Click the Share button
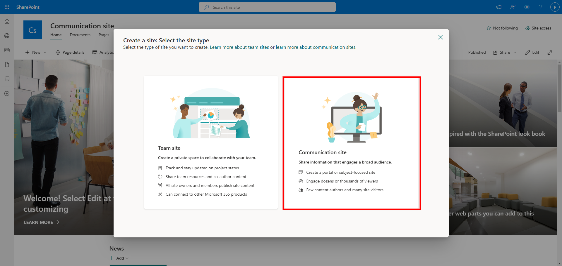The image size is (562, 266). pyautogui.click(x=502, y=52)
